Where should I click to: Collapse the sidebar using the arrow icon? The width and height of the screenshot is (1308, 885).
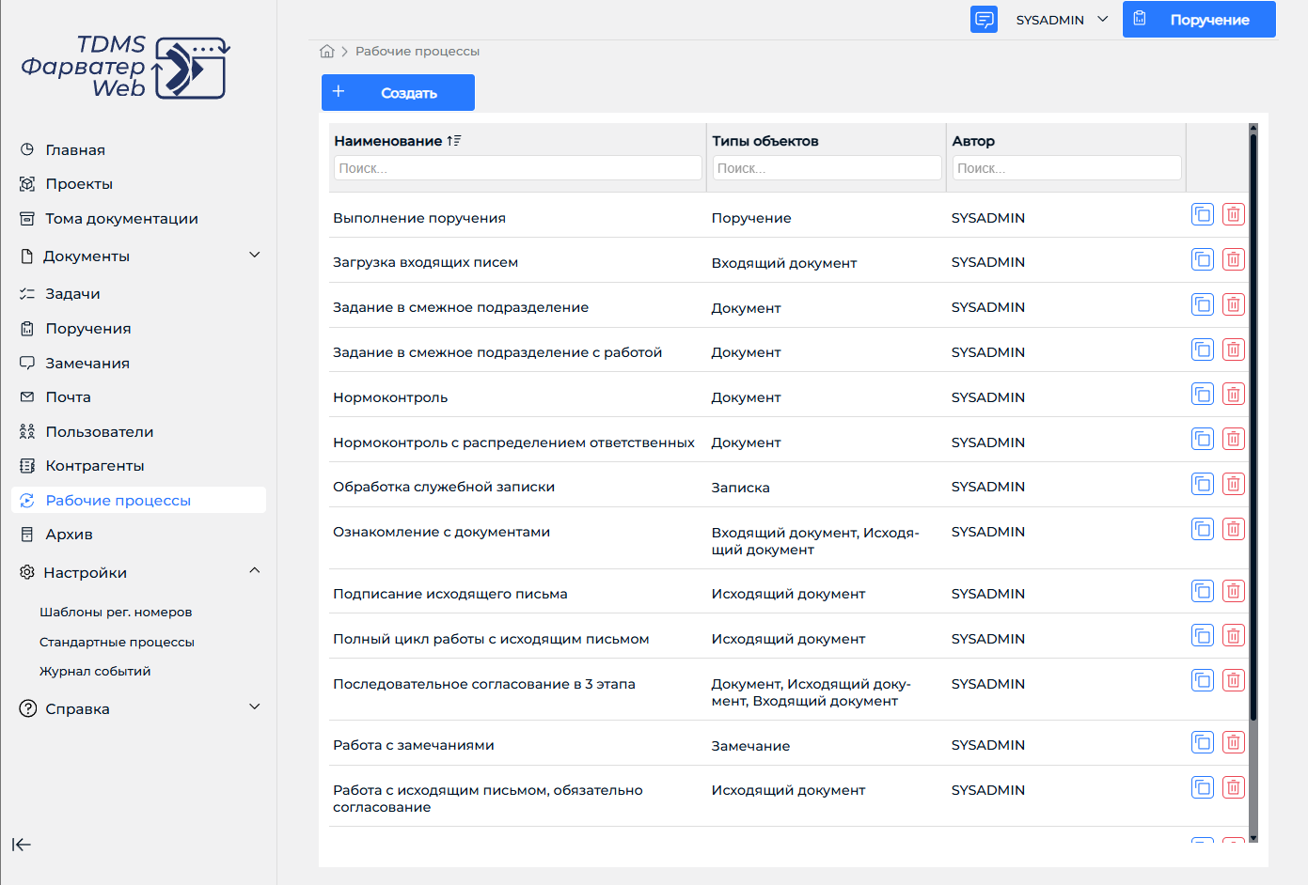[x=22, y=845]
